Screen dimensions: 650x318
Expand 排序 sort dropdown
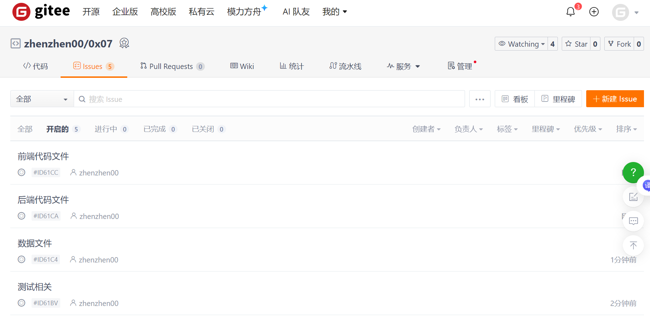627,129
